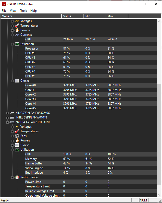Click the CPU Clocks waveform icon
The width and height of the screenshot is (162, 203).
coord(17,81)
